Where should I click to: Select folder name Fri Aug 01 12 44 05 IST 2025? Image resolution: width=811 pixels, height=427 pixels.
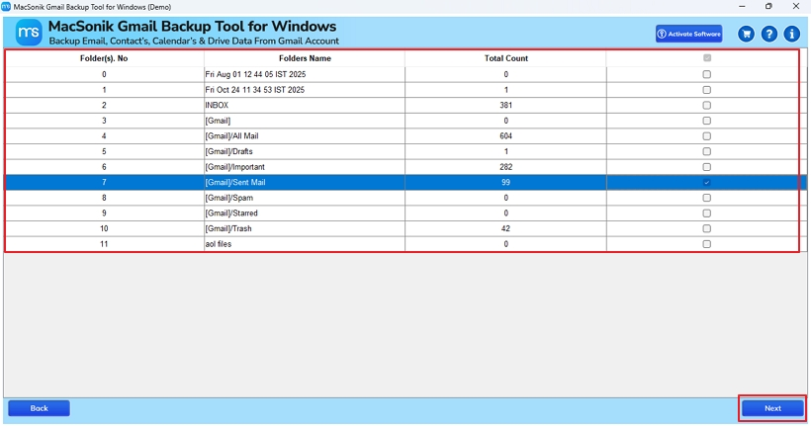pyautogui.click(x=255, y=74)
